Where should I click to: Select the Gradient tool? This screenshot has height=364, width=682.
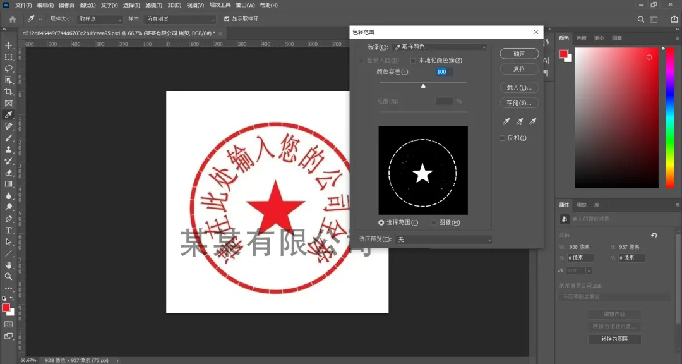pos(8,184)
